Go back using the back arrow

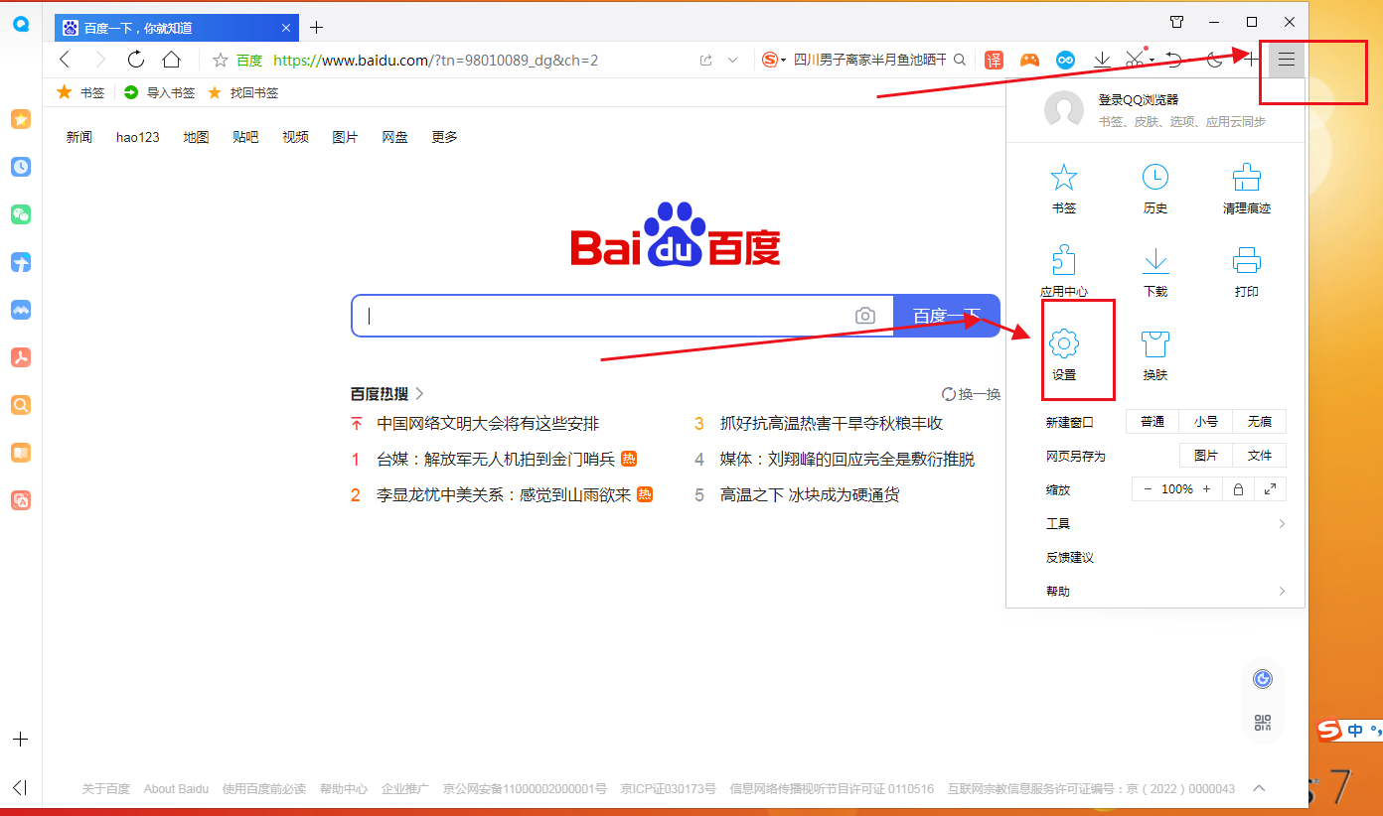[x=66, y=60]
